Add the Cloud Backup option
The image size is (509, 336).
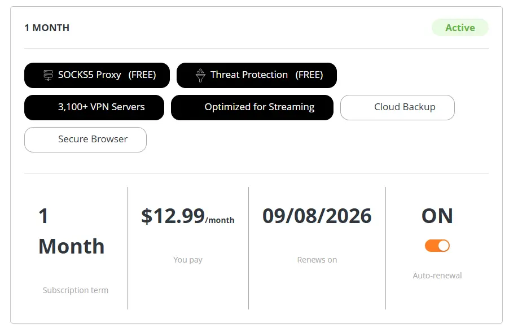pyautogui.click(x=397, y=107)
